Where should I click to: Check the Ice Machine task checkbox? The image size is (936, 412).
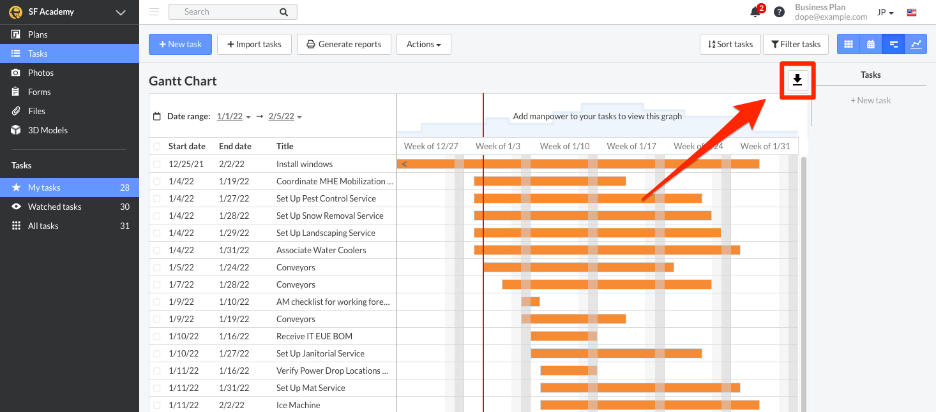coord(157,405)
